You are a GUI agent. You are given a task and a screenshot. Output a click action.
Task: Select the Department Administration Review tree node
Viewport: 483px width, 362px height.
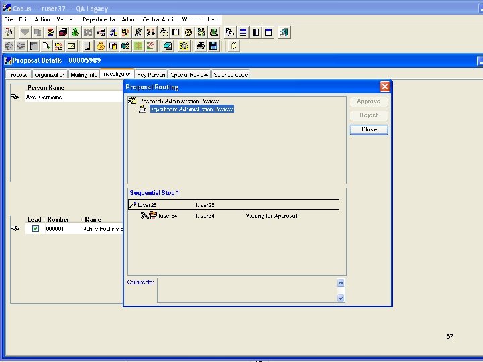point(191,109)
